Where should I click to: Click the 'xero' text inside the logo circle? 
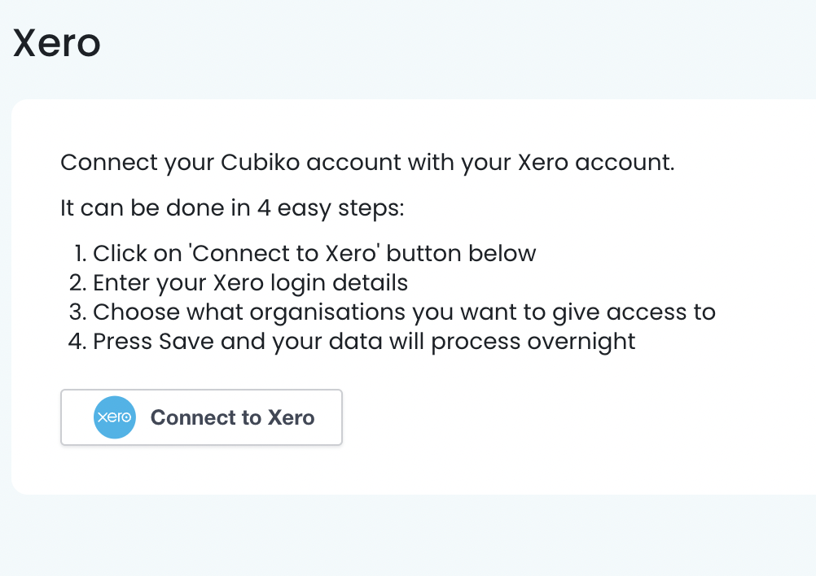115,417
